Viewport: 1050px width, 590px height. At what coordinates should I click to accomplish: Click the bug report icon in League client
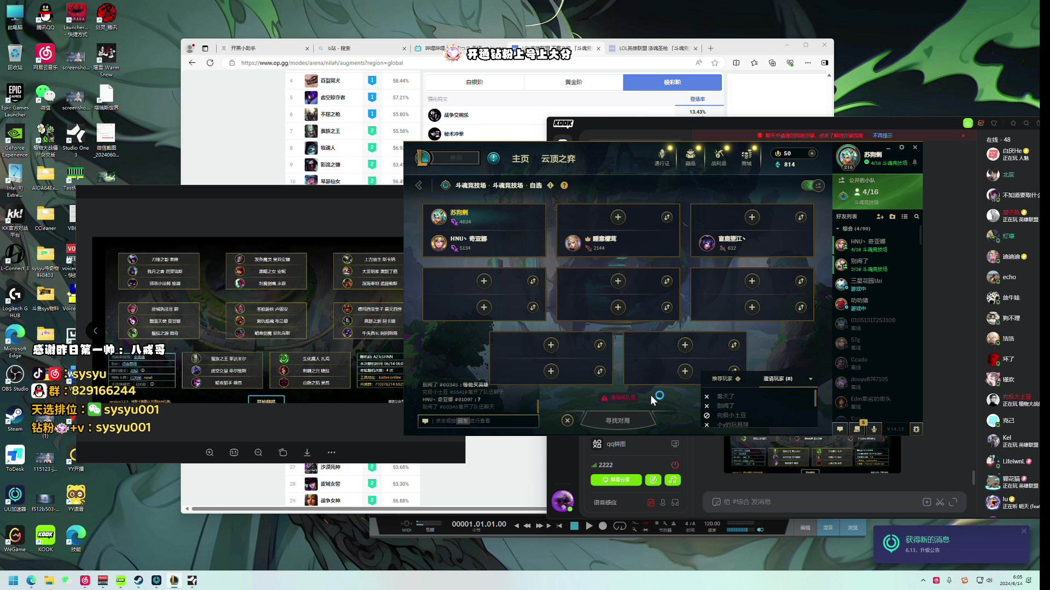tap(917, 429)
